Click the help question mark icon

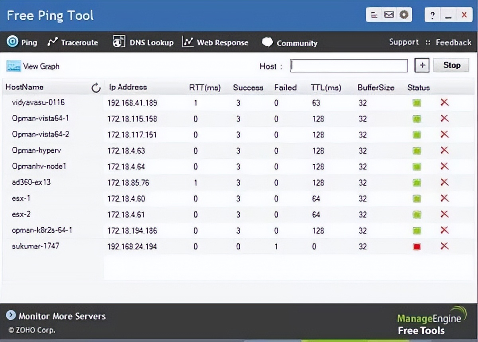coord(432,16)
